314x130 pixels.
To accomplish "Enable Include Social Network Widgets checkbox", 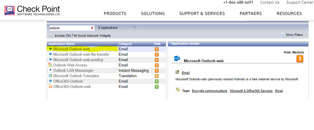I will (51, 35).
